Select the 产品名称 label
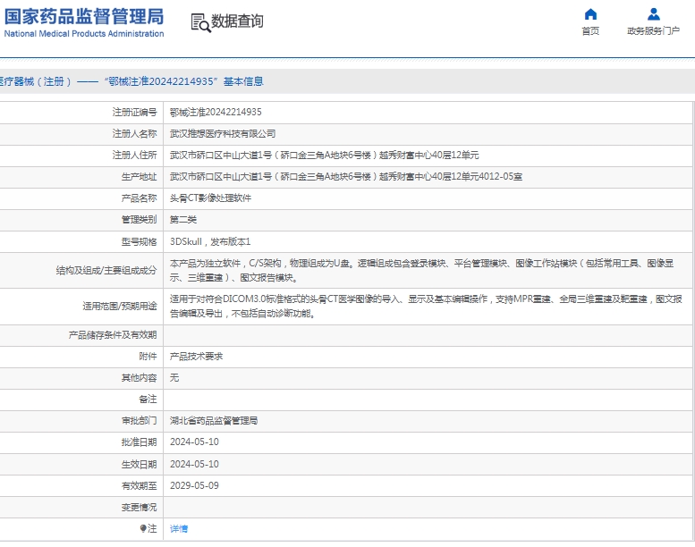 (139, 198)
